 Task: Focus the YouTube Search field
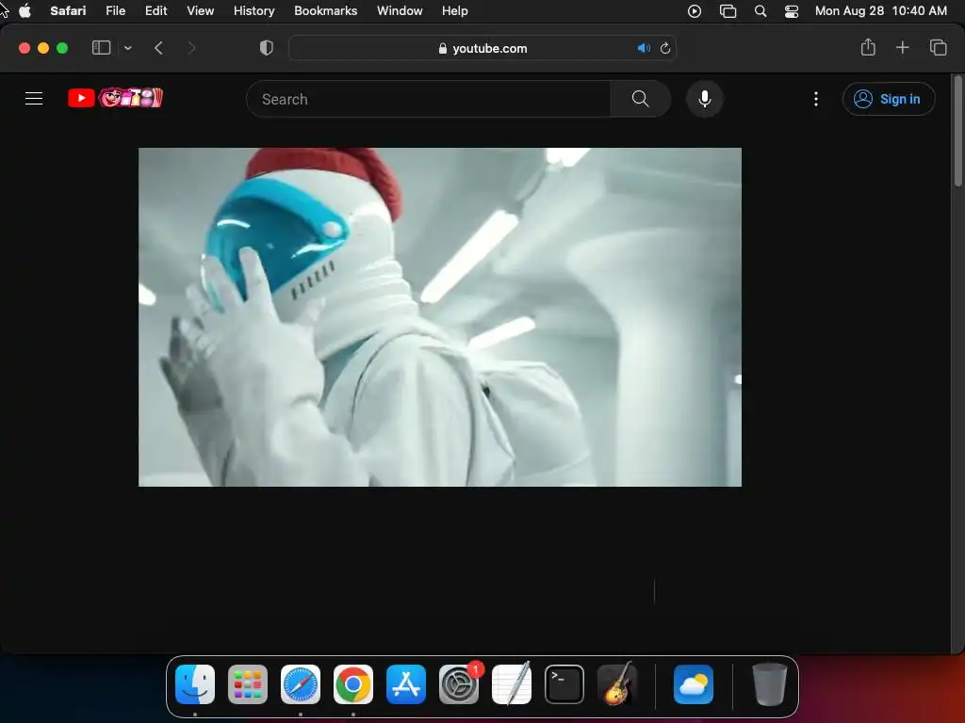pos(429,99)
